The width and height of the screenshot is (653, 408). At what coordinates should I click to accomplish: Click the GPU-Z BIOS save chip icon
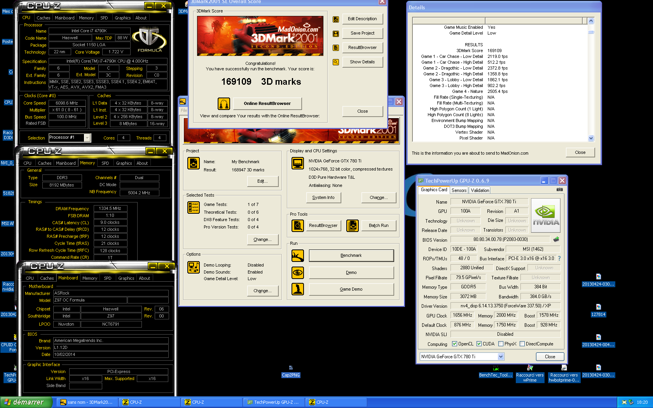point(556,239)
